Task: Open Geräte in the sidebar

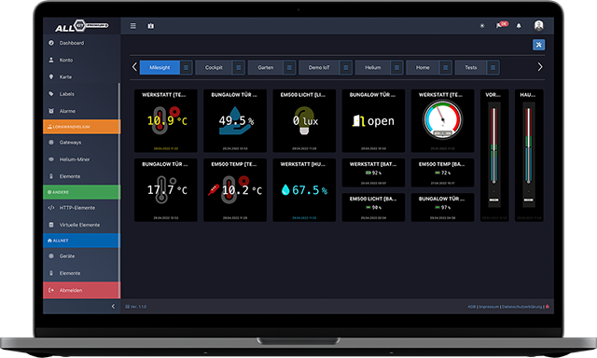Action: coord(81,256)
